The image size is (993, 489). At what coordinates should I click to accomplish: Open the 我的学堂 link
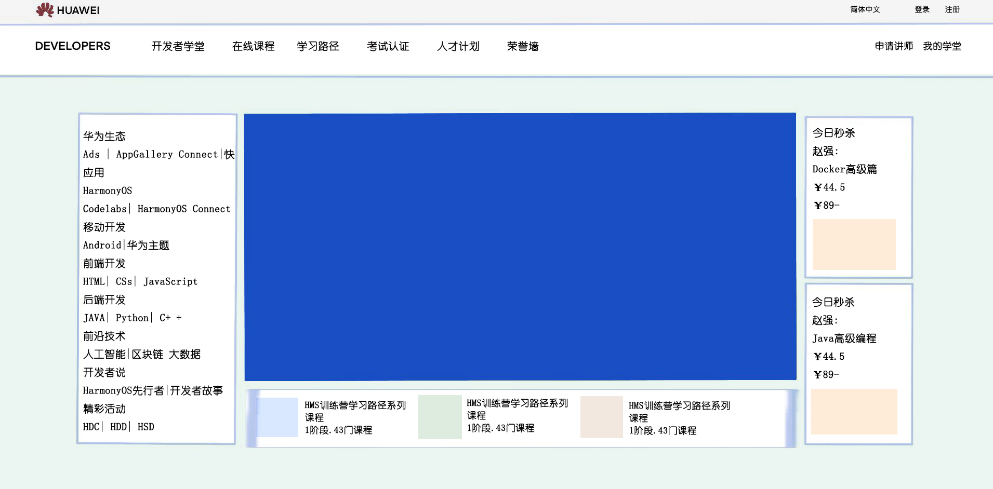point(942,46)
